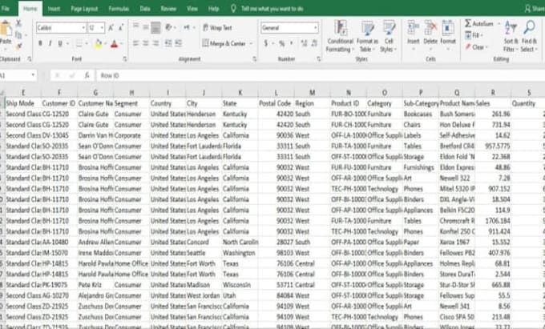Screen dimensions: 545x329
Task: Expand Merge & Center dropdown arrow
Action: (251, 44)
